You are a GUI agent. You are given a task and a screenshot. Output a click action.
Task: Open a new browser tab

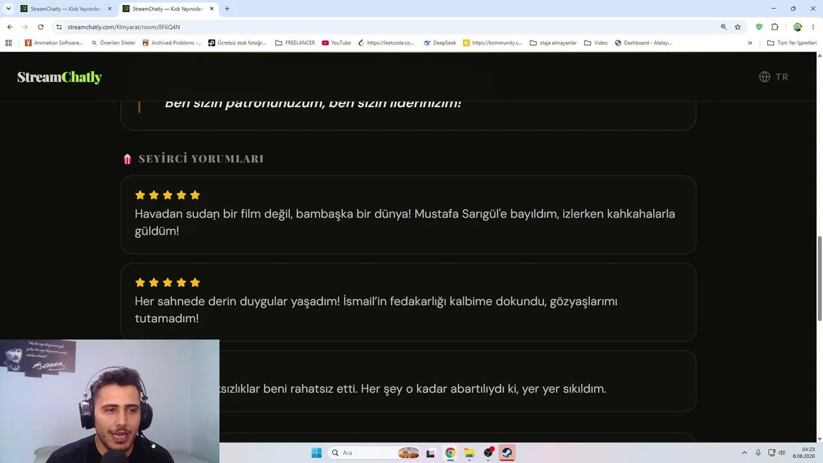click(227, 9)
